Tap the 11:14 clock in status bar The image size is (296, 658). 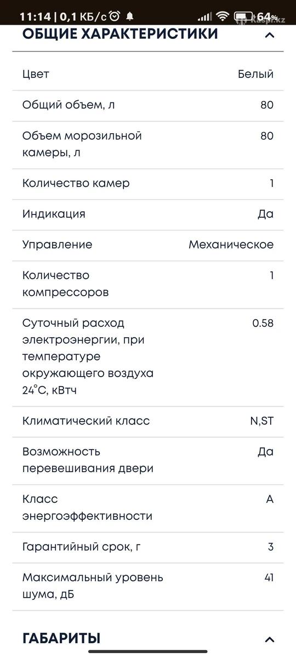tap(35, 16)
